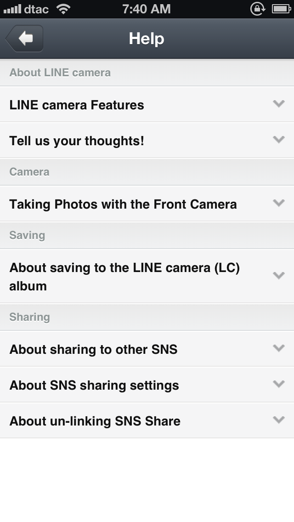Tap the back arrow button
The height and width of the screenshot is (522, 294).
[x=25, y=39]
